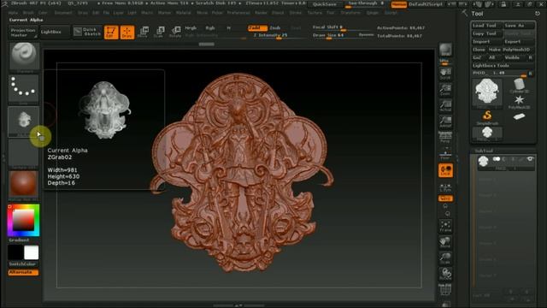Toggle the Zadd sculpt mode
The image size is (547, 308).
(x=257, y=28)
